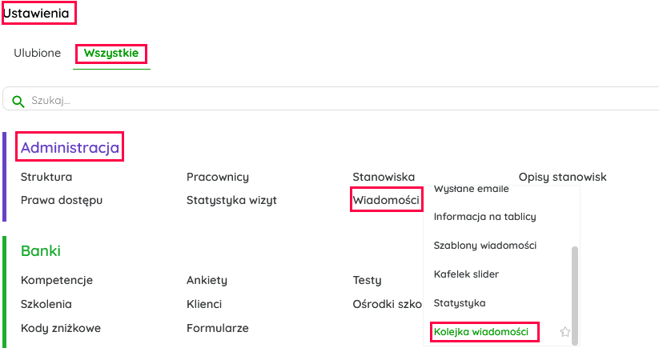Switch to the Ulubione tab
659x348 pixels.
pos(38,54)
